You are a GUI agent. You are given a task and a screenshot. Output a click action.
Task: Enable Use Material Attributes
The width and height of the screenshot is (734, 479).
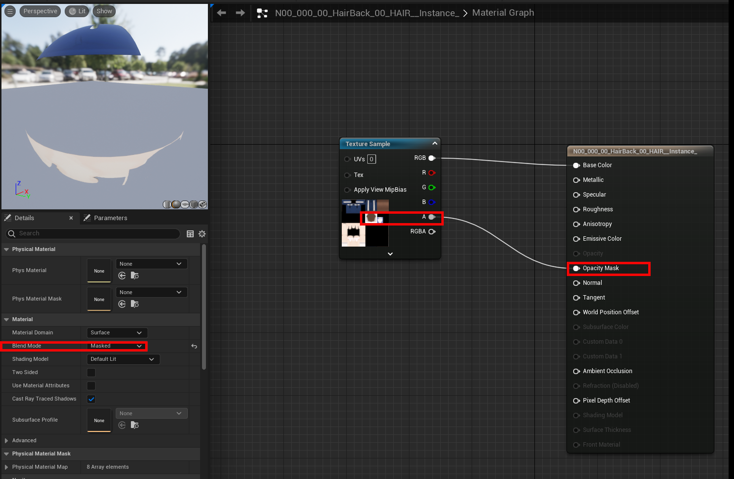coord(91,385)
